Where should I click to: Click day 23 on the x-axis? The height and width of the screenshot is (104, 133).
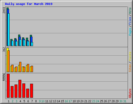(94, 101)
